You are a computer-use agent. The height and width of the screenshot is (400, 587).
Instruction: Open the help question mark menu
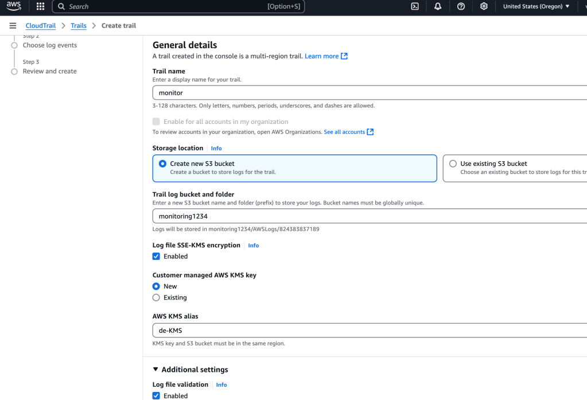point(461,6)
